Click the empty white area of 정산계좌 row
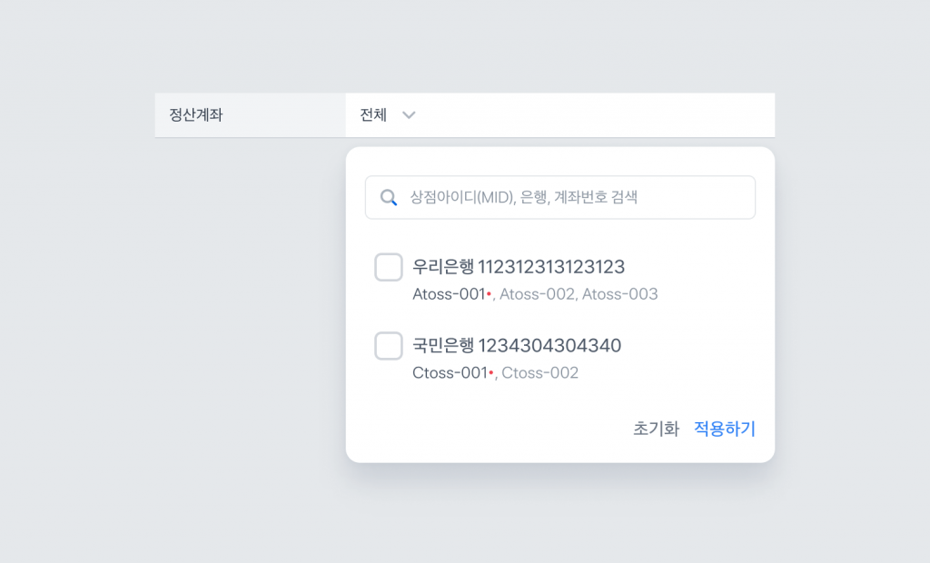 click(x=593, y=115)
